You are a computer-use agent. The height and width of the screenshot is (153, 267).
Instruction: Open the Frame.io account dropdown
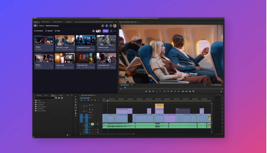(36, 26)
